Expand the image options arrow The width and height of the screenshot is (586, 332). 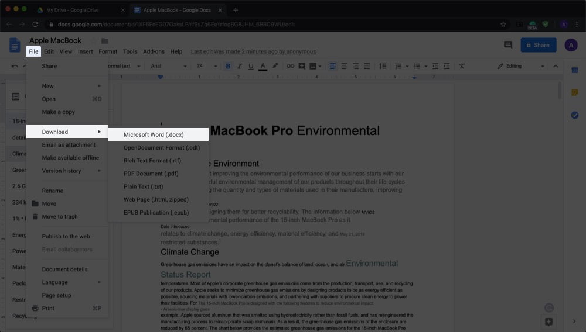point(320,66)
